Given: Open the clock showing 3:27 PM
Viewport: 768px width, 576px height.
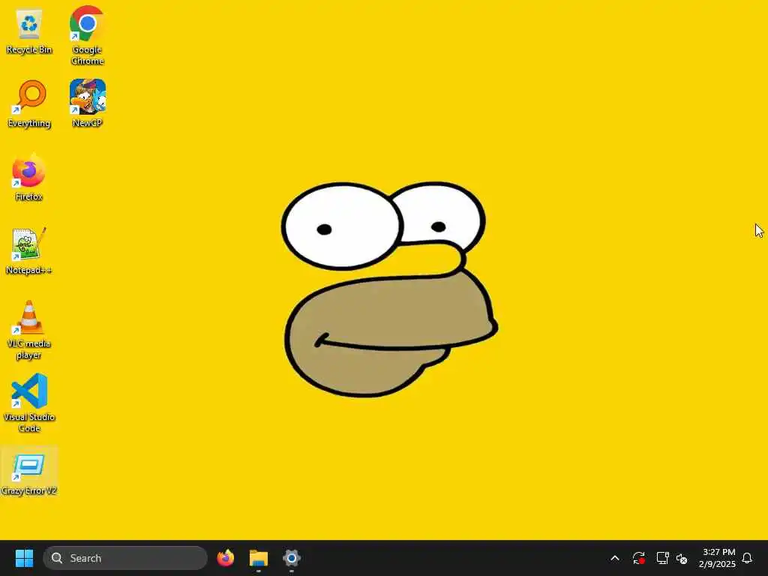Looking at the screenshot, I should point(717,558).
